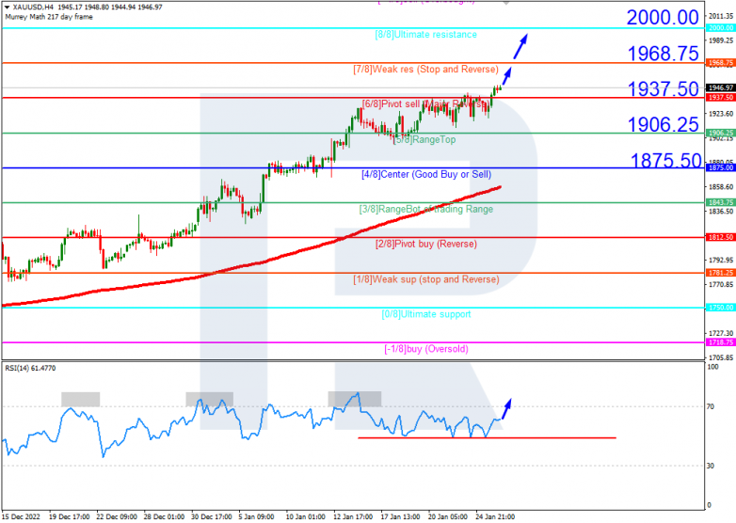Click the 1705.85 price scale value
This screenshot has width=736, height=523.
click(x=722, y=357)
